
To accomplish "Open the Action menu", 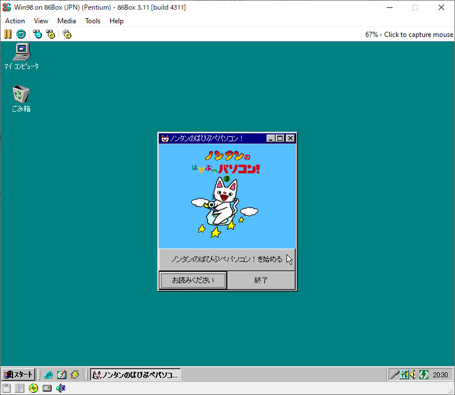I will tap(15, 21).
